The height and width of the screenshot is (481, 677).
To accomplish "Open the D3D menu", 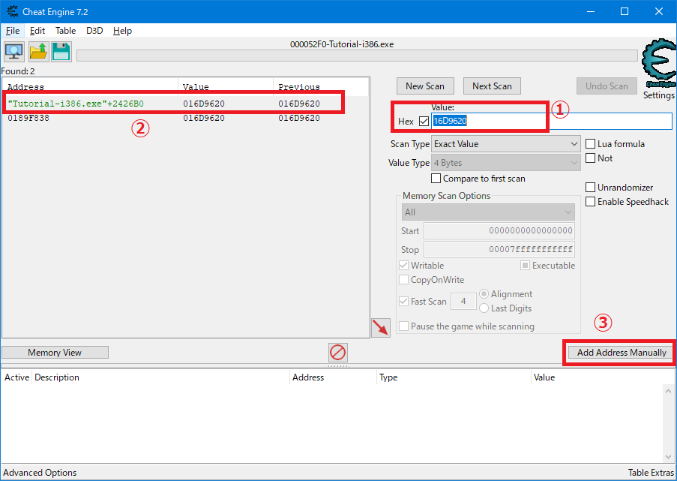I will 94,31.
